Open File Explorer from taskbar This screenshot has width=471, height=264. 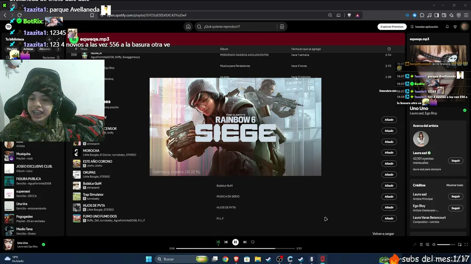pyautogui.click(x=258, y=259)
